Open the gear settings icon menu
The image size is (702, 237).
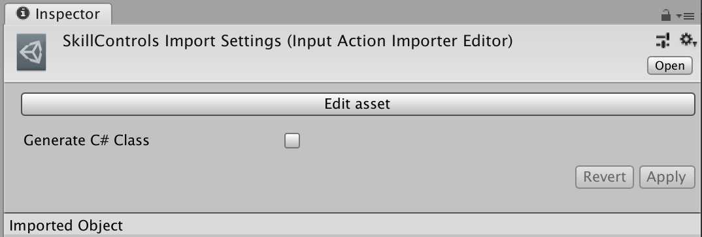point(688,40)
